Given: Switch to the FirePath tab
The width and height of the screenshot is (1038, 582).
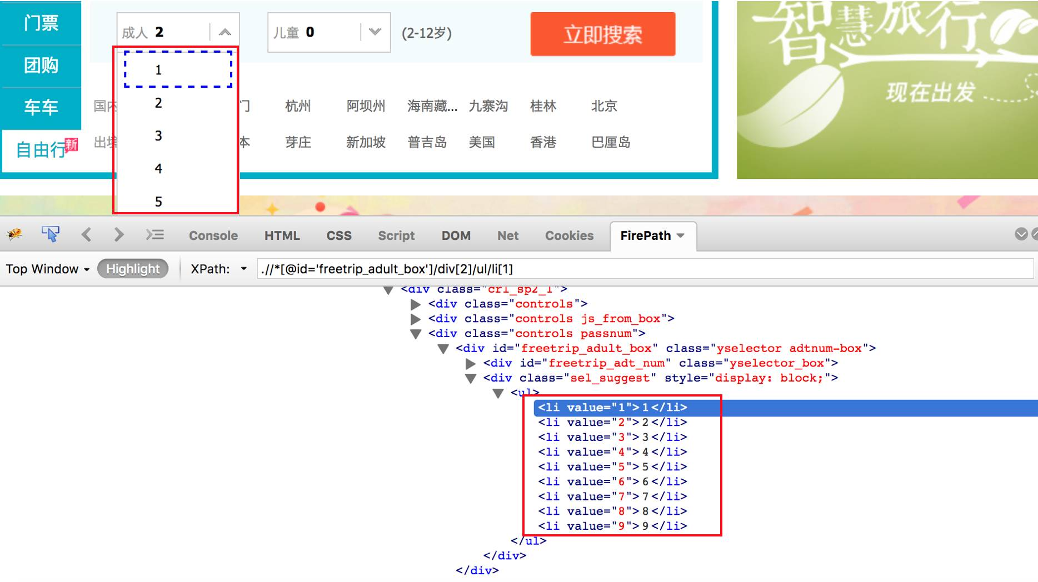Looking at the screenshot, I should point(647,235).
